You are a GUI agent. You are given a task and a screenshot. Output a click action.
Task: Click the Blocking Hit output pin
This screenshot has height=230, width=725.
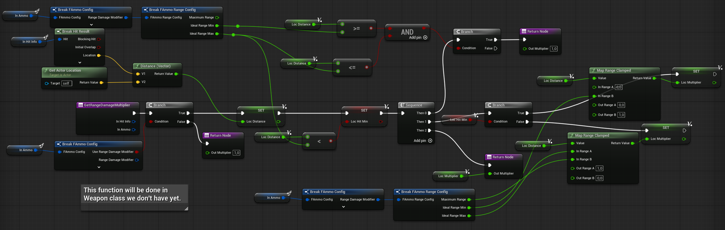pyautogui.click(x=99, y=39)
